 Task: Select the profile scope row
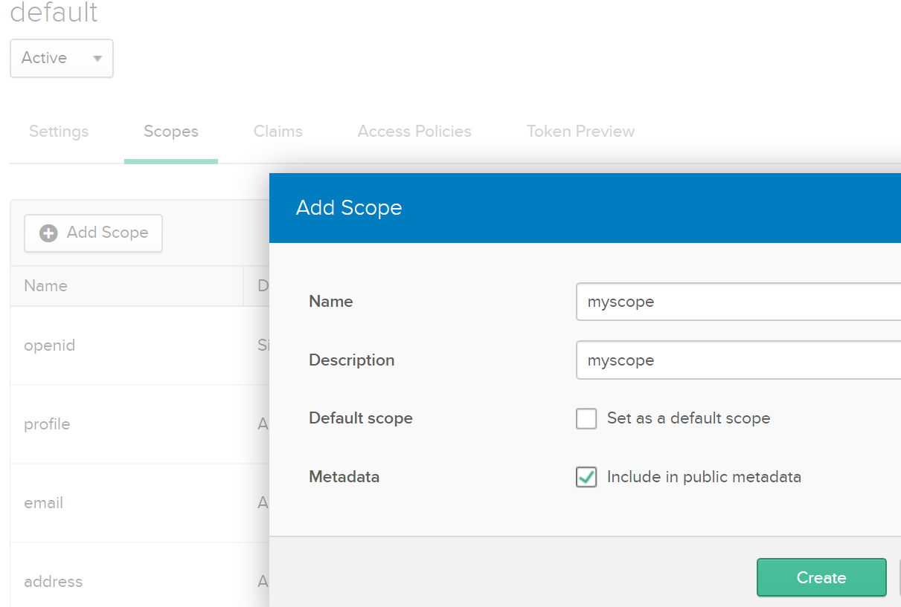47,424
